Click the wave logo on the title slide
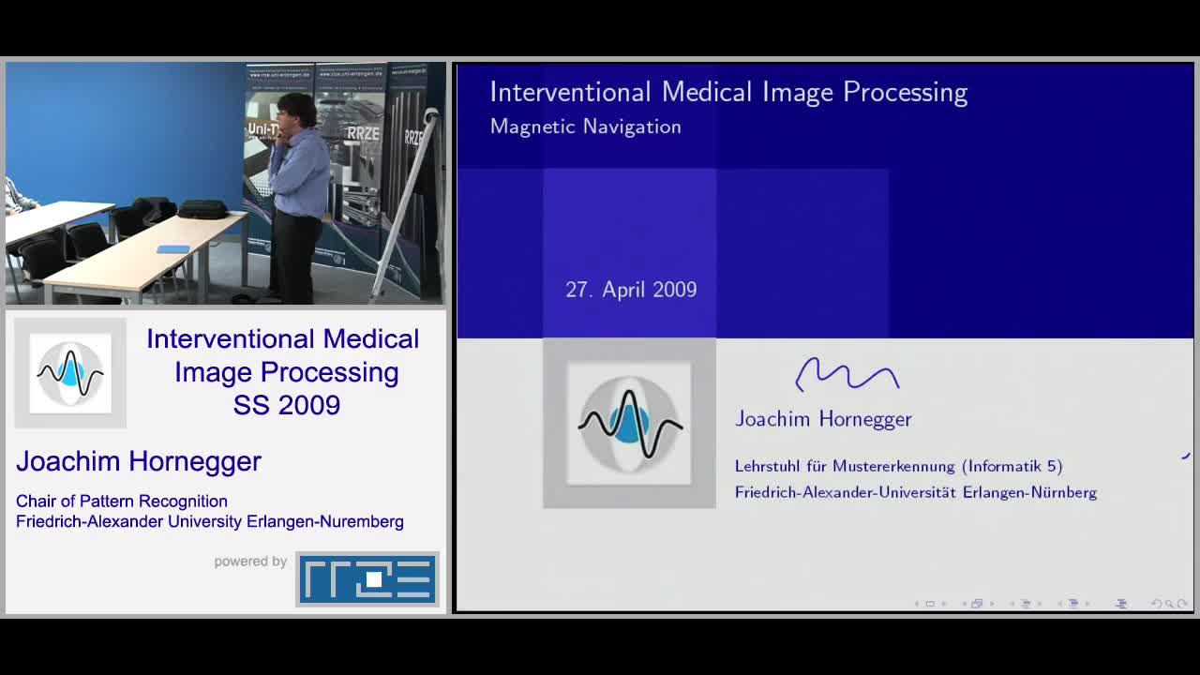 tap(629, 424)
